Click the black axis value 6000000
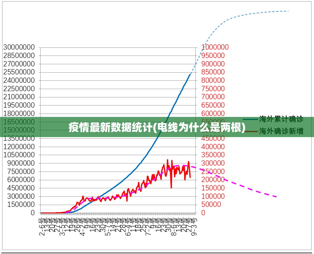The width and height of the screenshot is (314, 254). pyautogui.click(x=21, y=180)
